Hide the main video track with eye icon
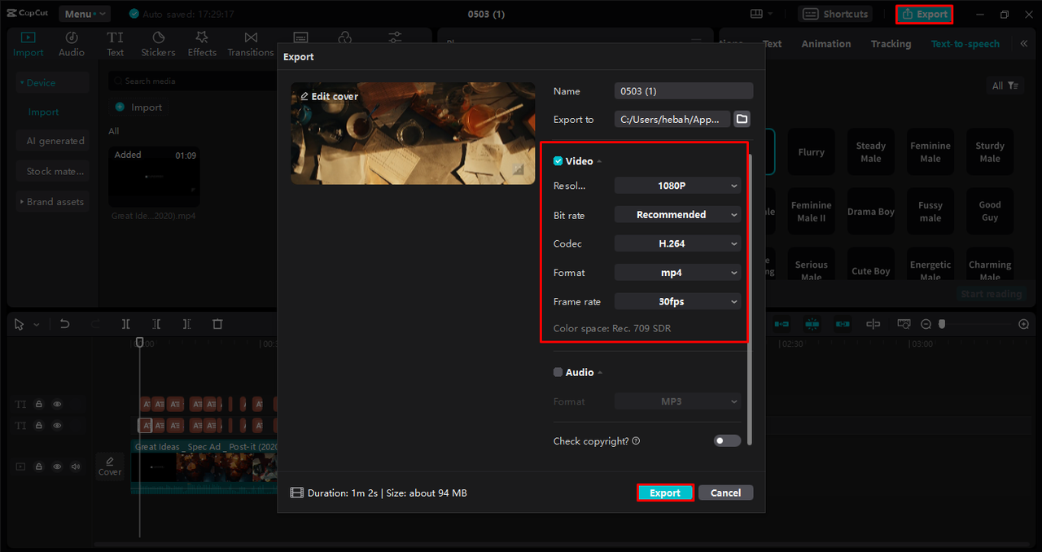Viewport: 1042px width, 552px height. 57,467
